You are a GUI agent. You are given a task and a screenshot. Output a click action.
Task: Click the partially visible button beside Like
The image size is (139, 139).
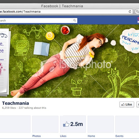(x=138, y=105)
